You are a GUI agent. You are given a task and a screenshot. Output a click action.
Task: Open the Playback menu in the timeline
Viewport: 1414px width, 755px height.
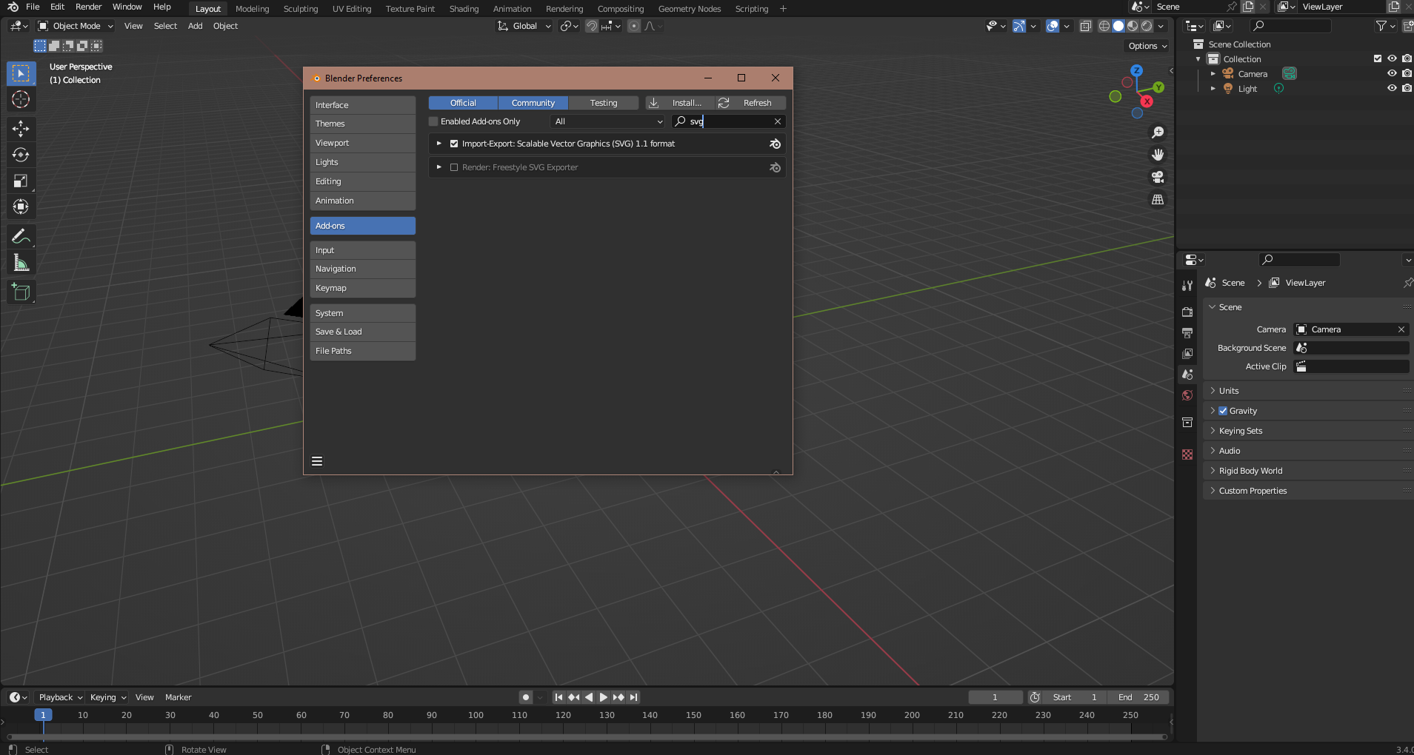60,697
